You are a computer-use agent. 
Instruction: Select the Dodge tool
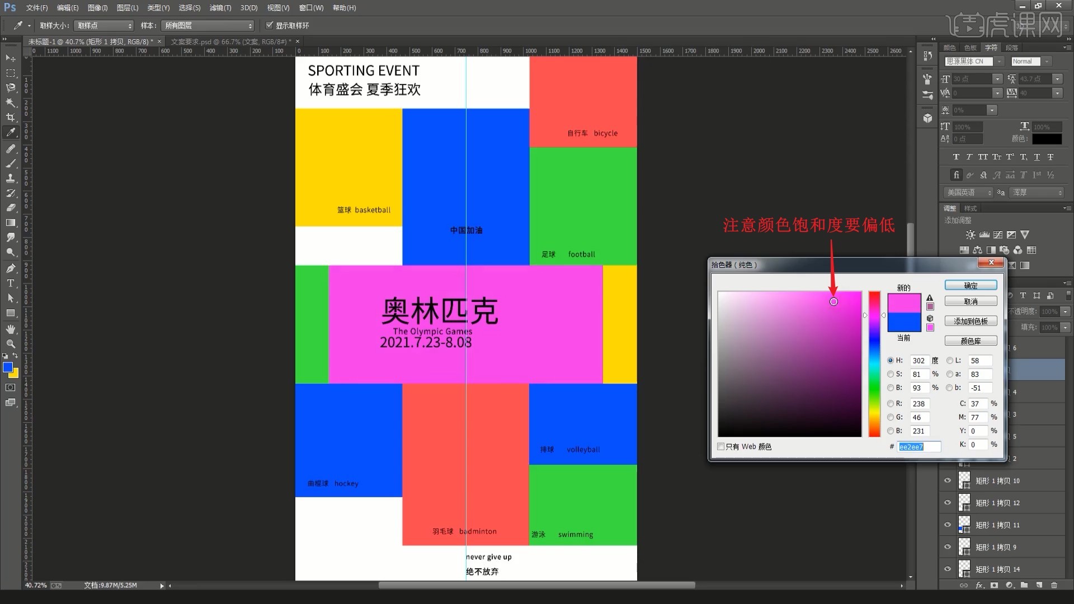[11, 252]
